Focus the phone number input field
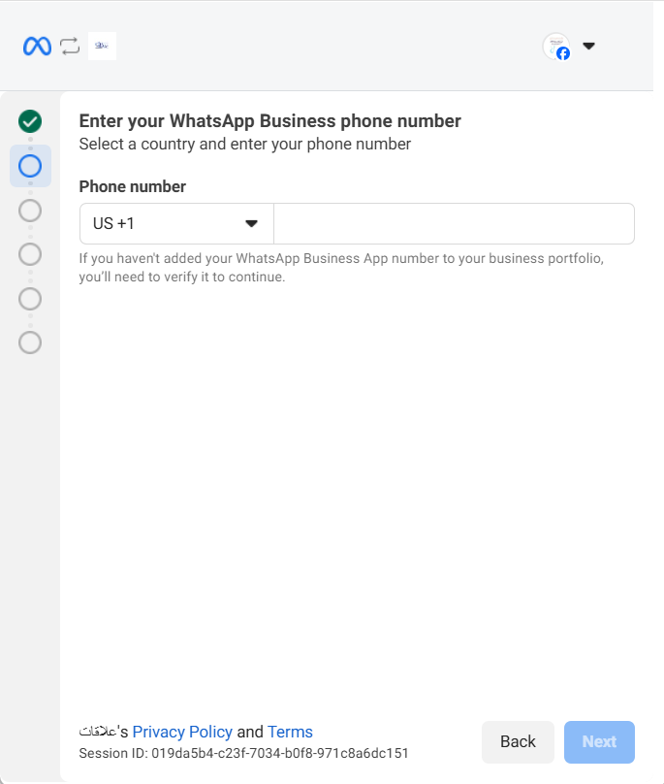The image size is (664, 784). coord(454,223)
